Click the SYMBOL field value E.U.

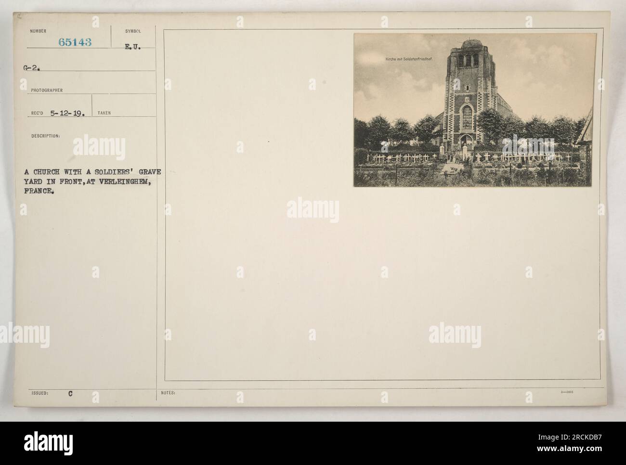(x=132, y=47)
